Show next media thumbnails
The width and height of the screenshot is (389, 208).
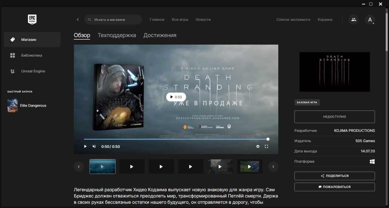coord(273,167)
